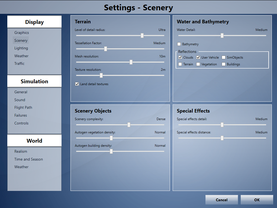Screen dimensions: 277x208
Task: Open the Time and Season page
Action: 29,159
